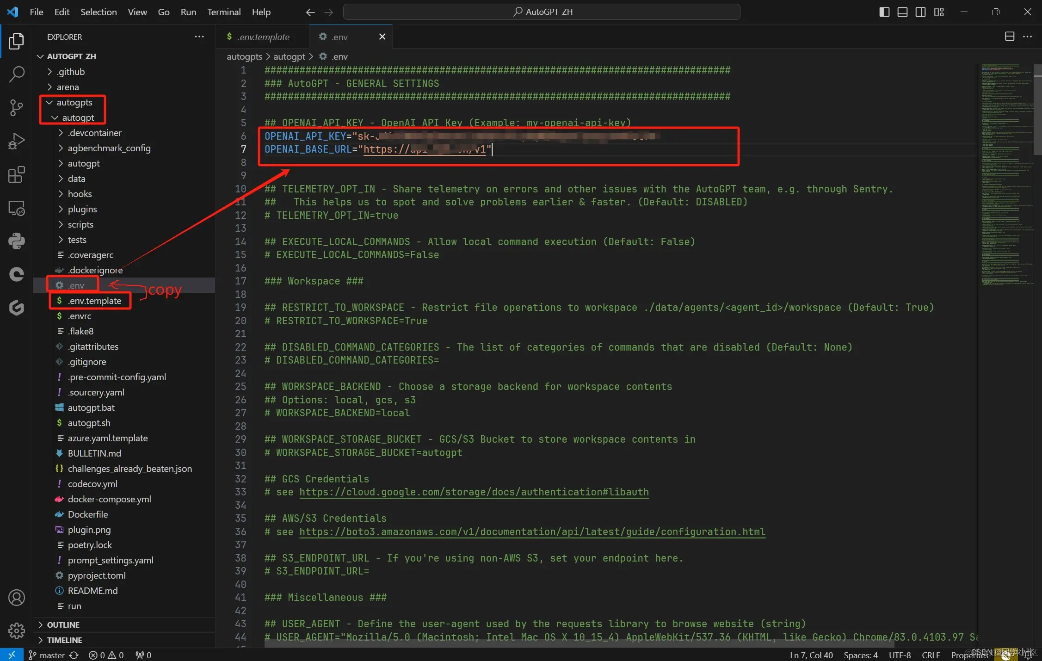Image resolution: width=1042 pixels, height=661 pixels.
Task: Open the Accounts icon in activity bar
Action: tap(17, 598)
